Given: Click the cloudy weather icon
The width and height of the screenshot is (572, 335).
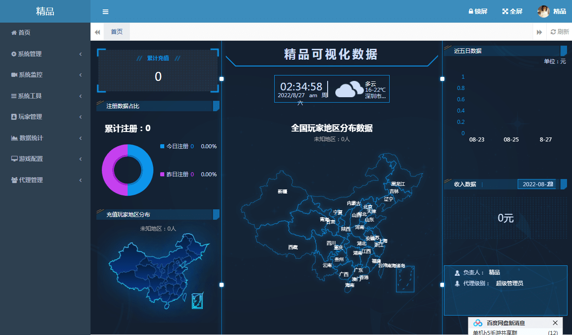Looking at the screenshot, I should pyautogui.click(x=349, y=89).
